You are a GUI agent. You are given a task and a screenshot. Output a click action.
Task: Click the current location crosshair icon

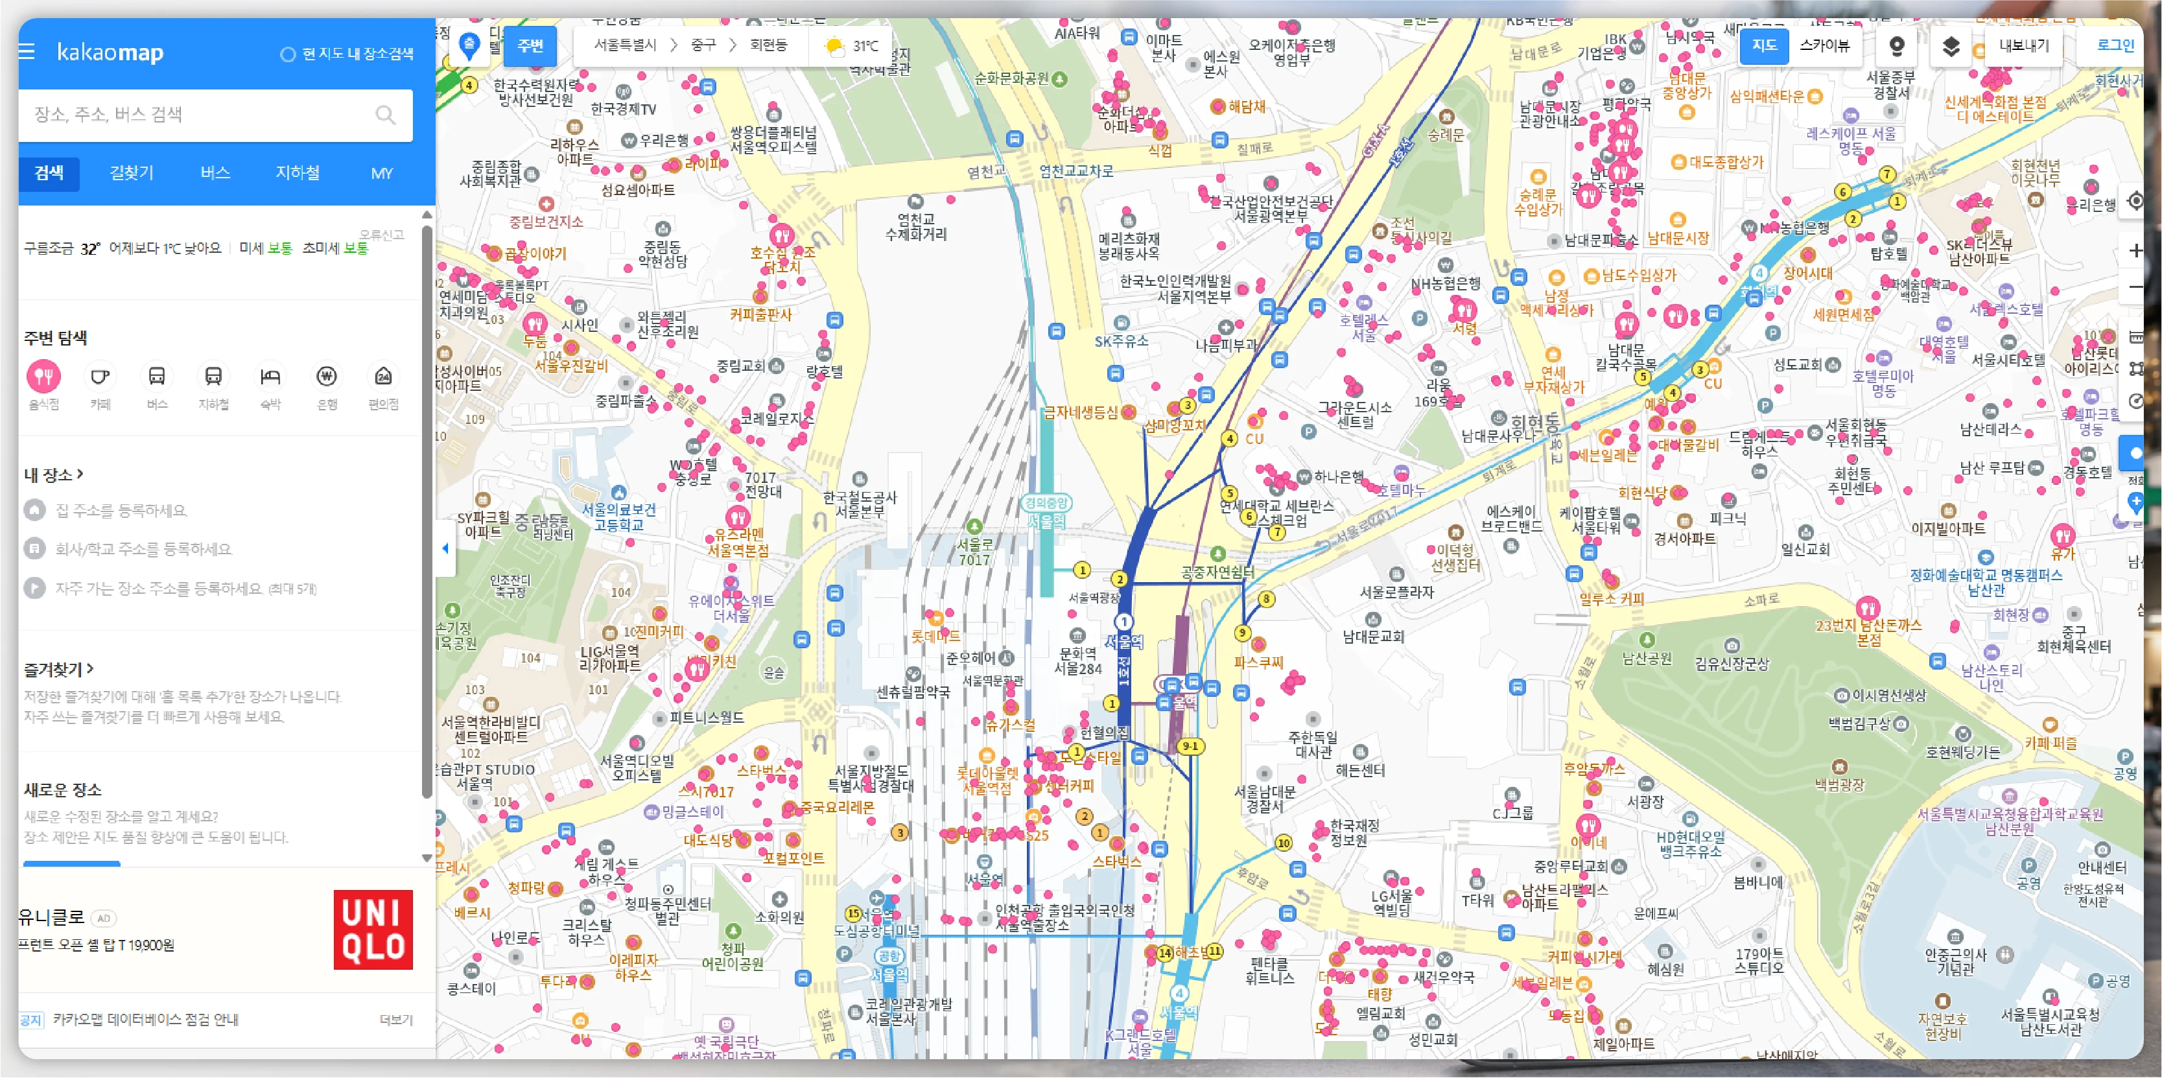(2136, 202)
